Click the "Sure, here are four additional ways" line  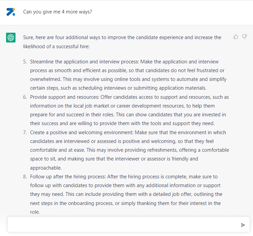(122, 37)
